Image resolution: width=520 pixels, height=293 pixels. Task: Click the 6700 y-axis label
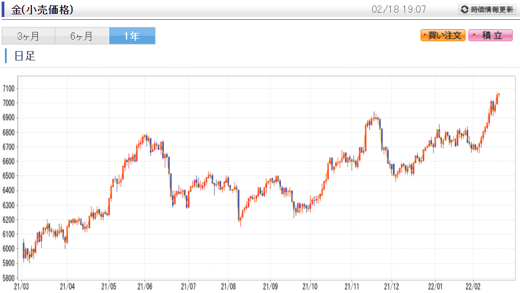coord(9,147)
